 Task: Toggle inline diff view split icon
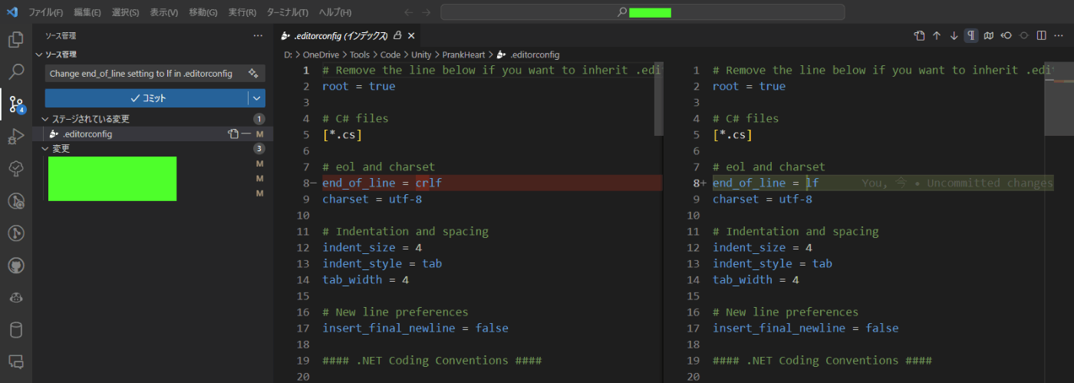tap(1041, 35)
